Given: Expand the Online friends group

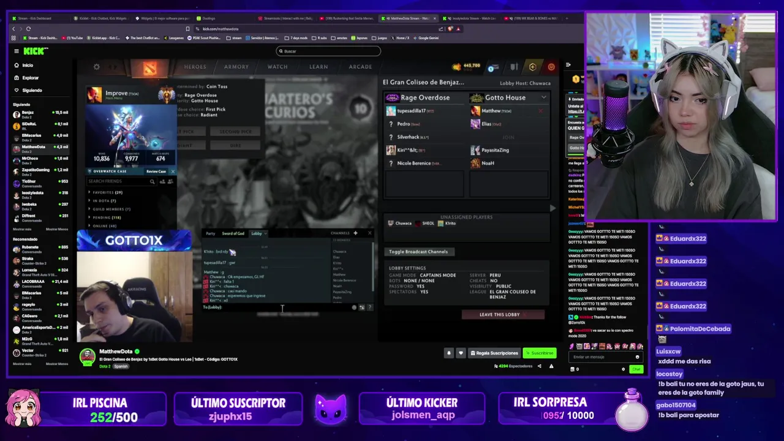Looking at the screenshot, I should coord(102,226).
